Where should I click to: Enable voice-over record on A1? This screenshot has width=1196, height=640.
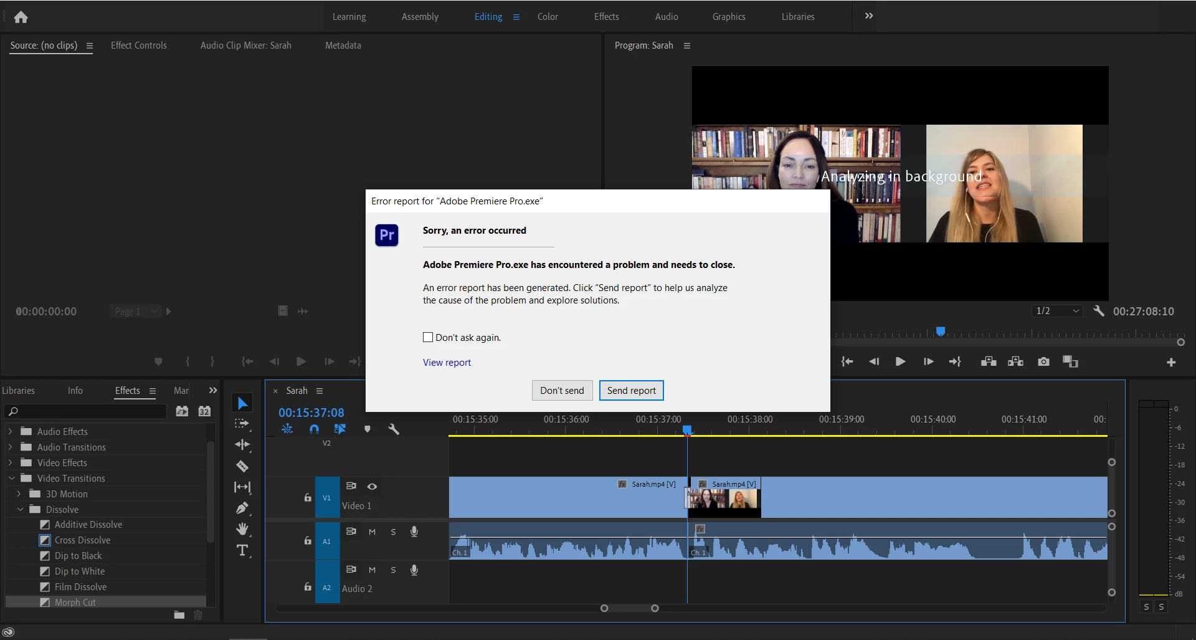pos(414,532)
